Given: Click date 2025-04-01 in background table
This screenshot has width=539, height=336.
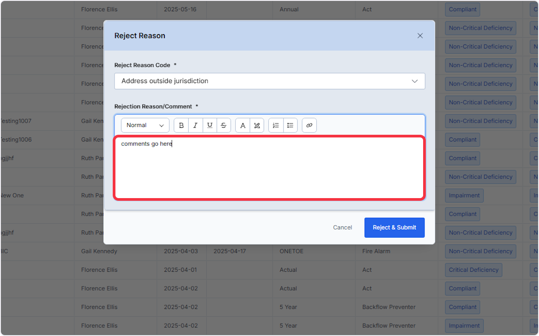Looking at the screenshot, I should pyautogui.click(x=181, y=270).
